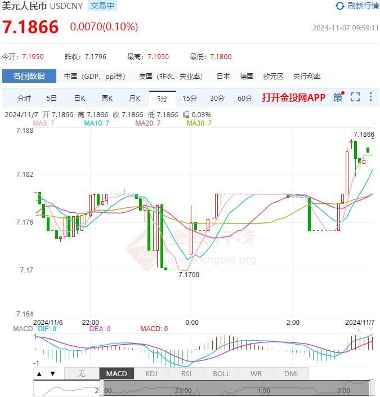The image size is (380, 397).
Task: Click the 交易中 trading status badge
Action: [102, 6]
